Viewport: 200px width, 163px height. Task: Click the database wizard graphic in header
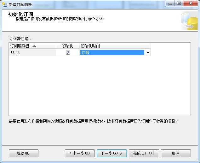189,21
